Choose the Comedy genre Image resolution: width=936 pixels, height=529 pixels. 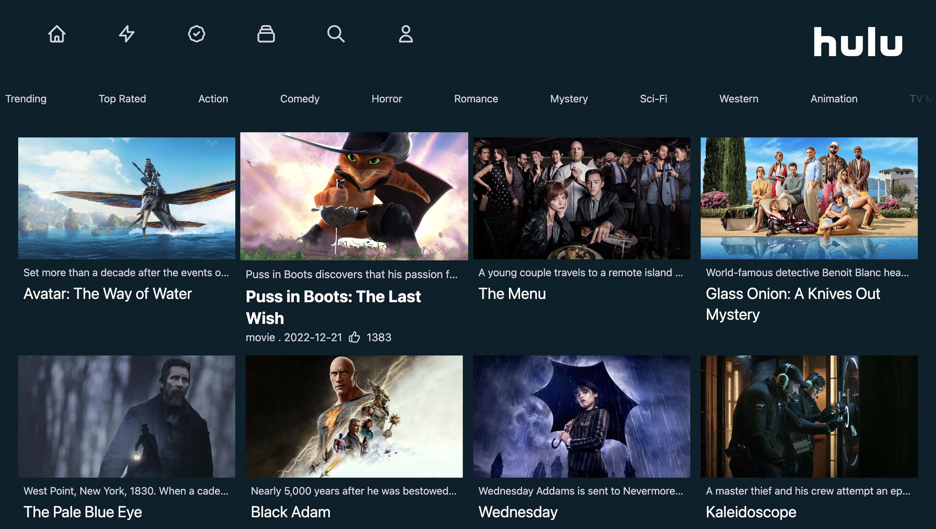coord(300,99)
